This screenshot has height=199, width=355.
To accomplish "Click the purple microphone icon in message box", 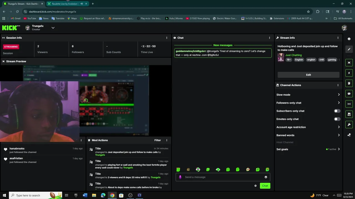I will [180, 177].
